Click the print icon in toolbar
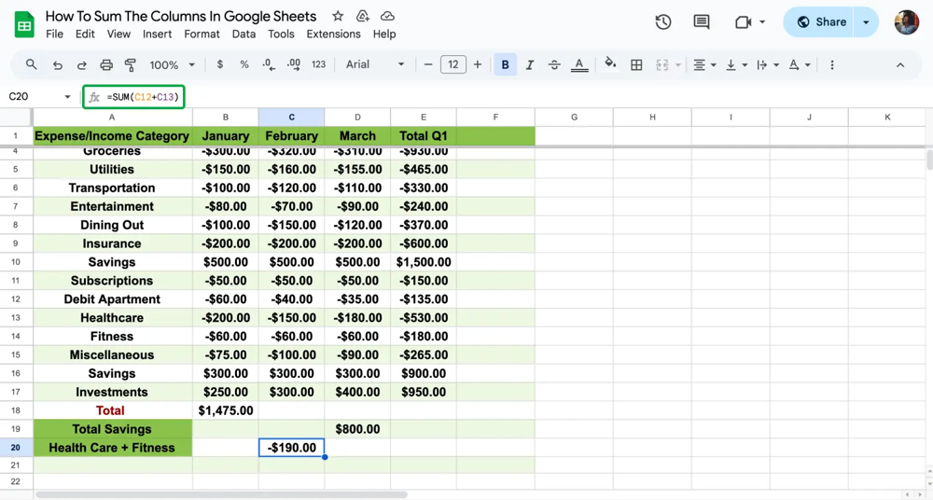933x500 pixels. [106, 65]
